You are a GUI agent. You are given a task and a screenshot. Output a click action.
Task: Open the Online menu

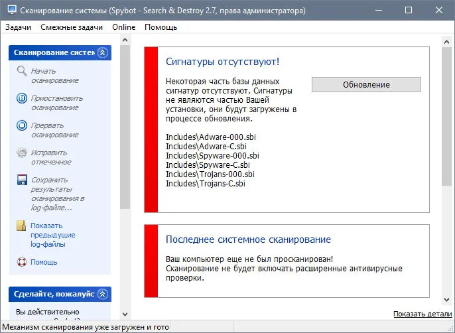click(124, 27)
